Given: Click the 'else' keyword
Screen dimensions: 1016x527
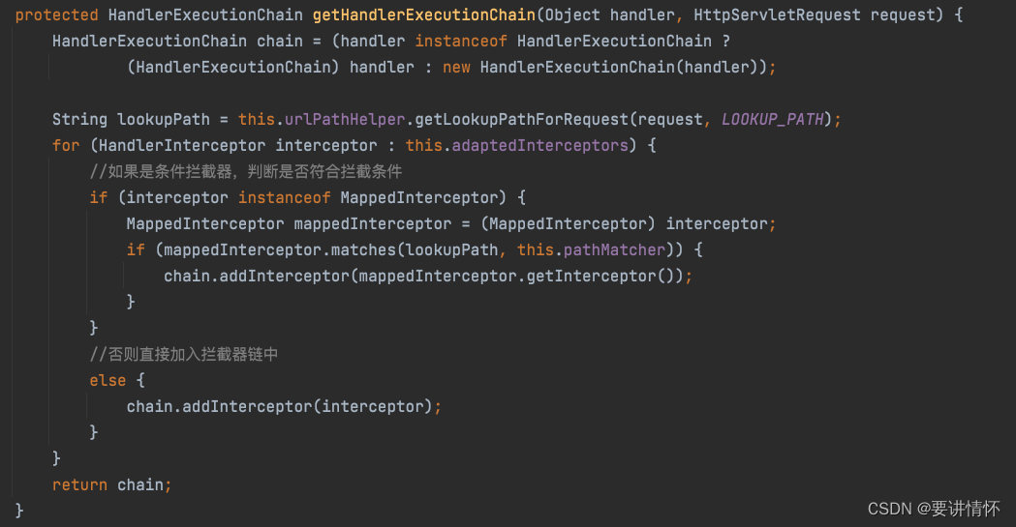Looking at the screenshot, I should pyautogui.click(x=108, y=380).
